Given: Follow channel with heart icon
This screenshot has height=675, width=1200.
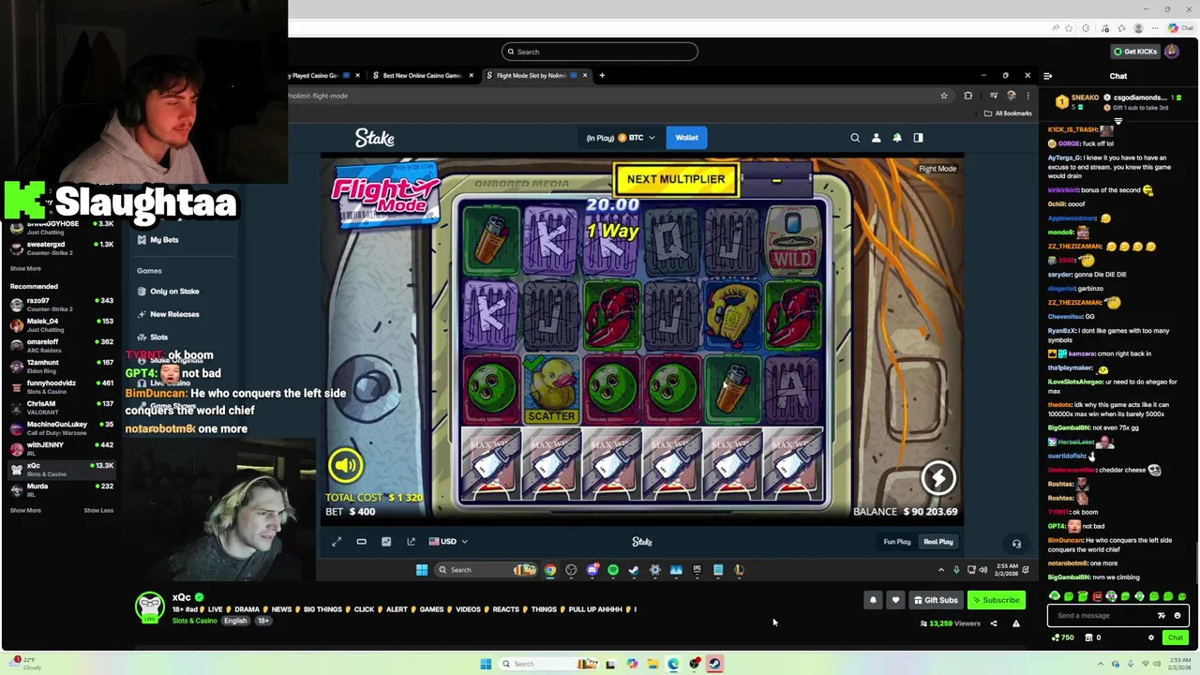Looking at the screenshot, I should pyautogui.click(x=895, y=600).
